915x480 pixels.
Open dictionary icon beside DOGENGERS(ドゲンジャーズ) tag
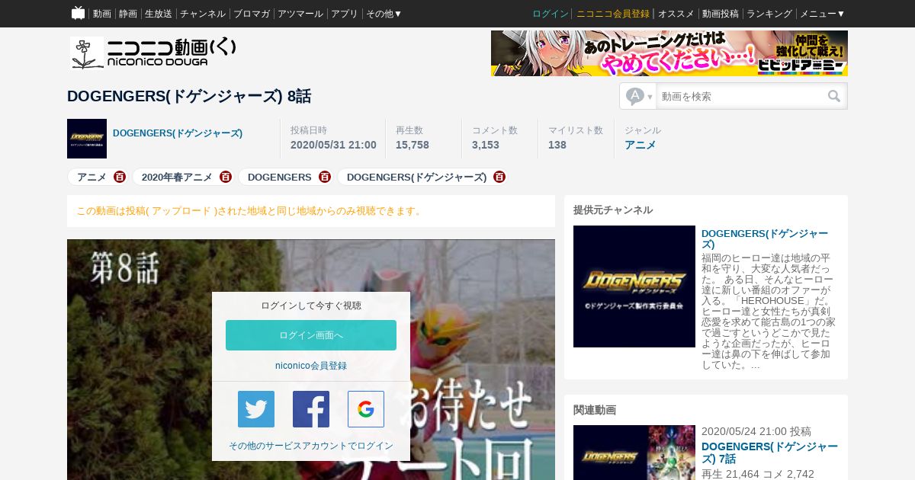point(499,177)
